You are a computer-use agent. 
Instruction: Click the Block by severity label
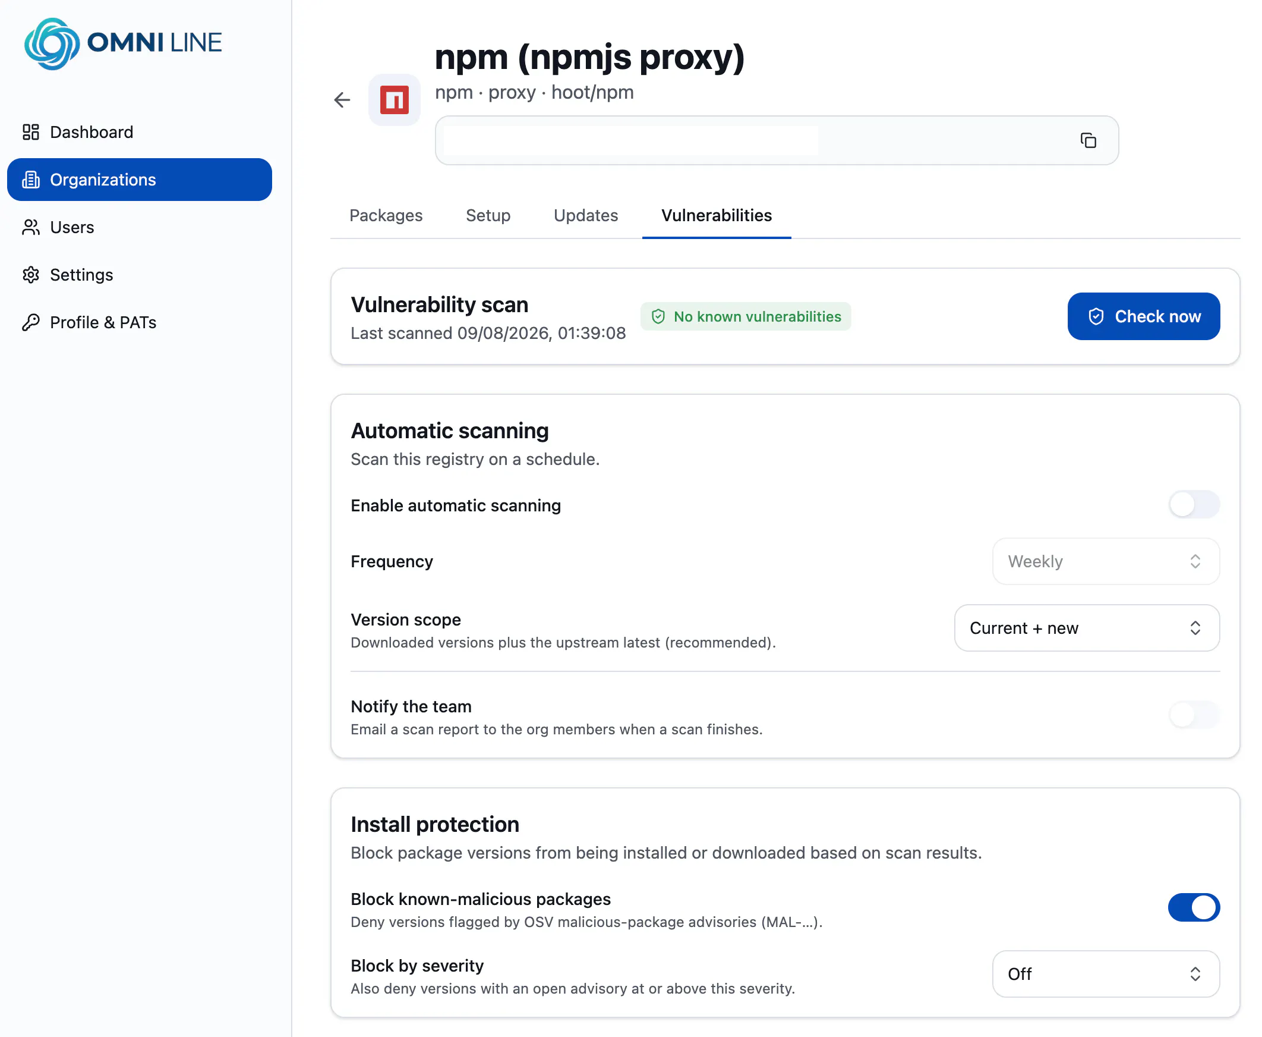pos(417,966)
